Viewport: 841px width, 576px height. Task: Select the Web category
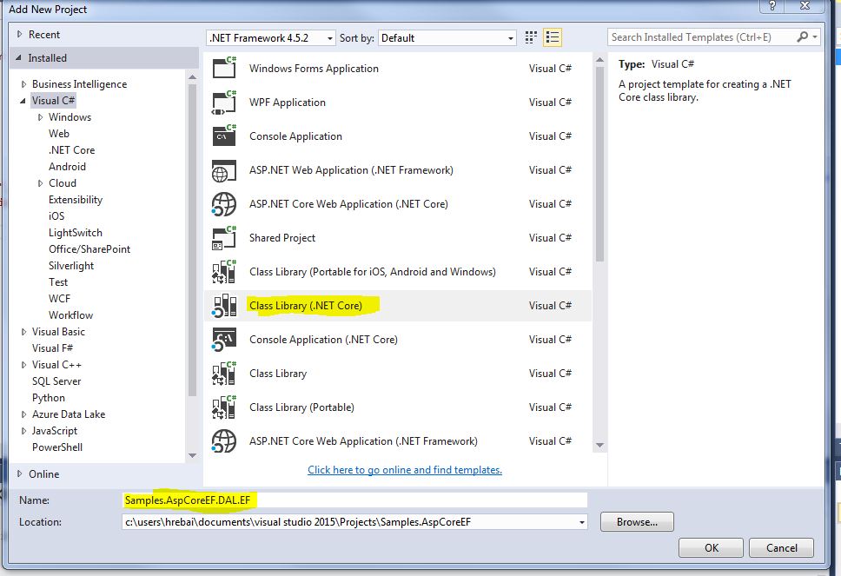(x=59, y=134)
